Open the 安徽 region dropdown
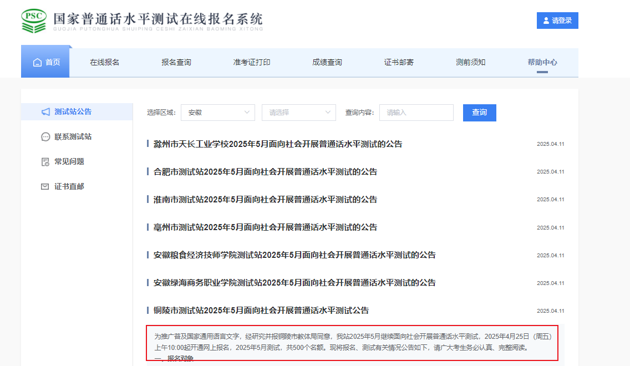This screenshot has height=366, width=630. pos(218,113)
